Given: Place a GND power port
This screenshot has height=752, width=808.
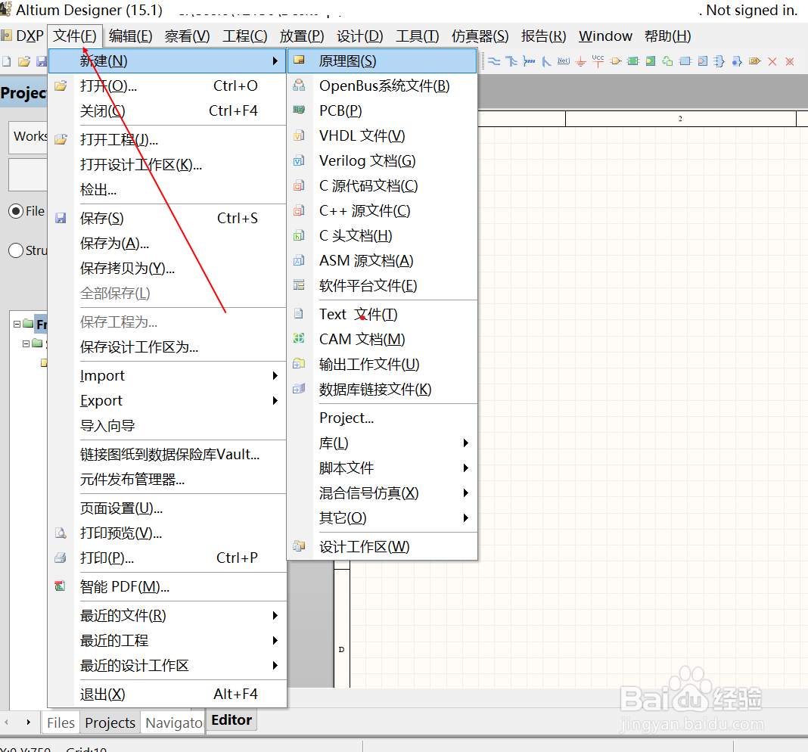Looking at the screenshot, I should click(x=580, y=61).
